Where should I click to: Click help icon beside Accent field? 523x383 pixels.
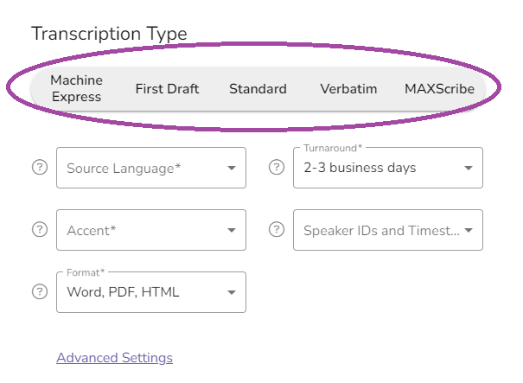tap(40, 229)
